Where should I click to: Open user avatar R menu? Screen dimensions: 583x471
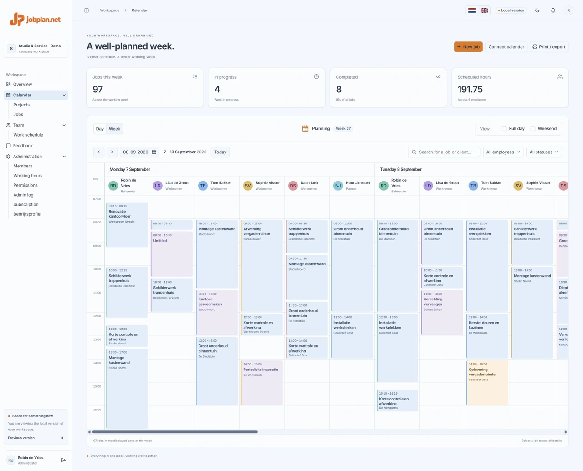click(568, 10)
